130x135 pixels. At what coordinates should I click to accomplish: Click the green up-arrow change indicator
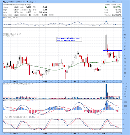106,7
